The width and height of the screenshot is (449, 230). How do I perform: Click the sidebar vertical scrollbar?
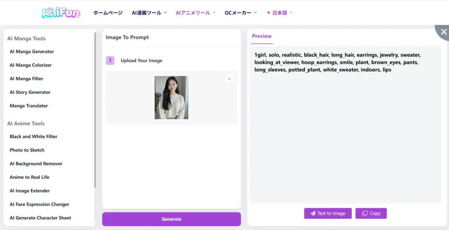[x=95, y=110]
